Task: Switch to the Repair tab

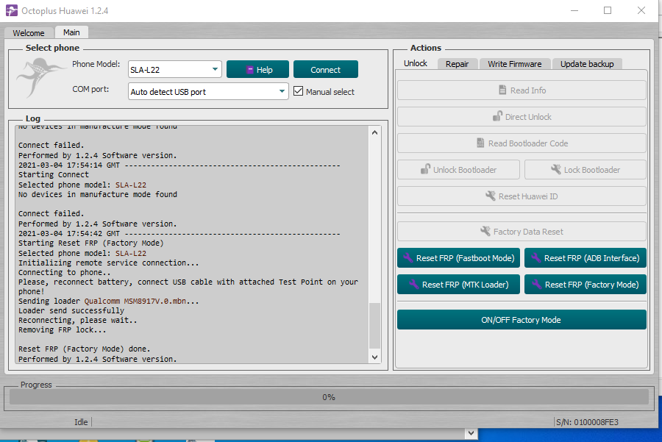Action: point(458,64)
